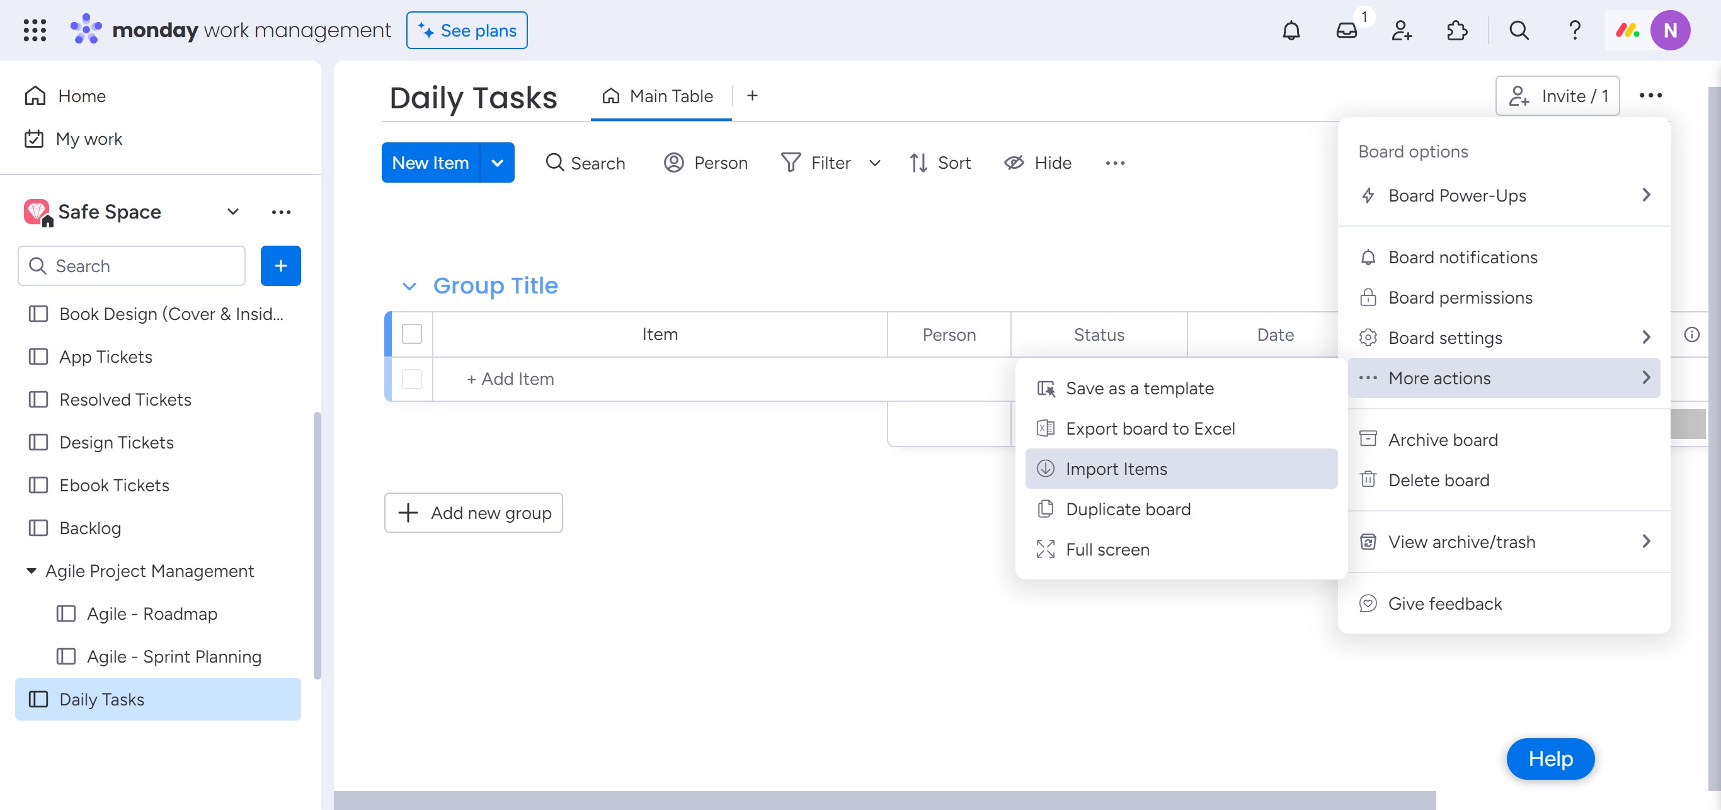The width and height of the screenshot is (1721, 810).
Task: Collapse the Group Title chevron
Action: point(409,287)
